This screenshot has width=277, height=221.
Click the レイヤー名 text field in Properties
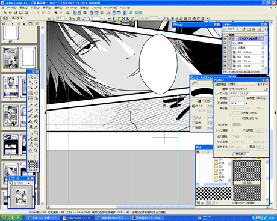click(249, 94)
